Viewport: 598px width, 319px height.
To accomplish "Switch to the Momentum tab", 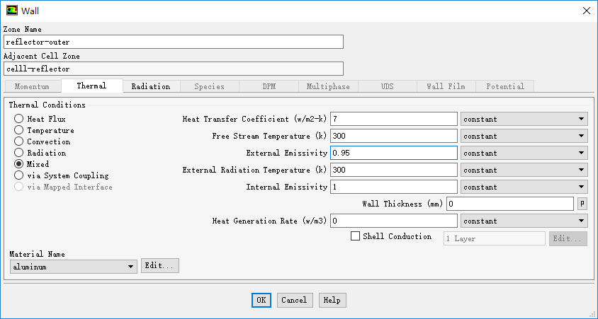I will pyautogui.click(x=32, y=86).
